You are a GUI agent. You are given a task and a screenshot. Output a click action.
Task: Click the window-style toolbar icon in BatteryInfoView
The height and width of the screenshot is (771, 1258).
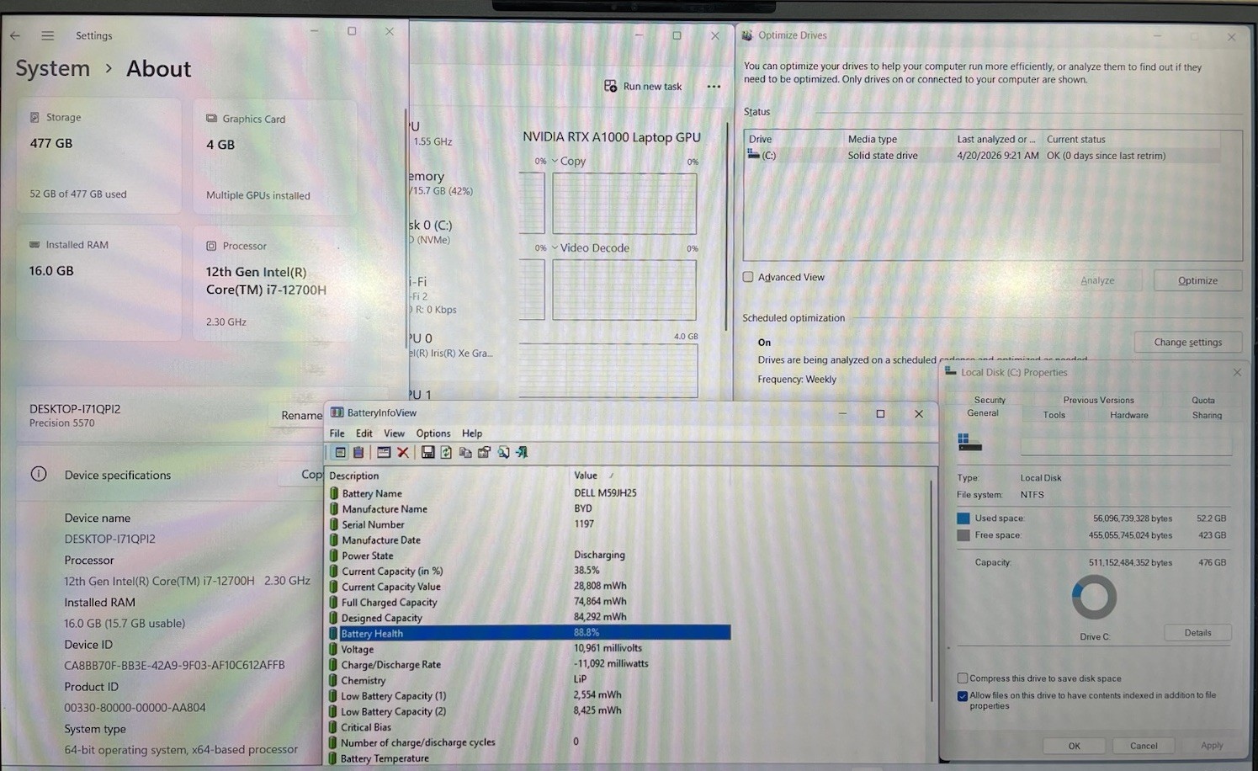pos(384,453)
